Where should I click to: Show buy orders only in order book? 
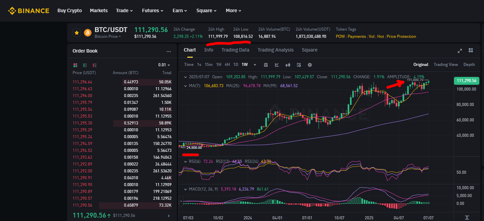click(85, 65)
